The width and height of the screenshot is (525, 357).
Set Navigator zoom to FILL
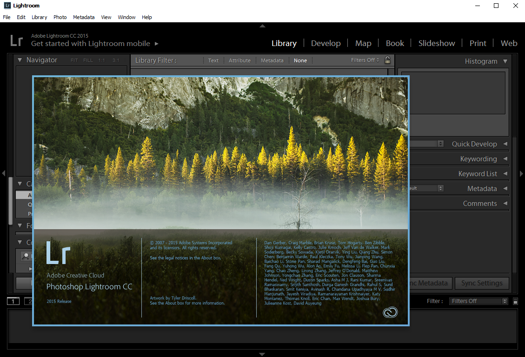point(88,60)
